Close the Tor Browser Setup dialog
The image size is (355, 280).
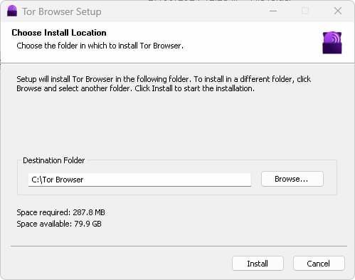pos(338,11)
